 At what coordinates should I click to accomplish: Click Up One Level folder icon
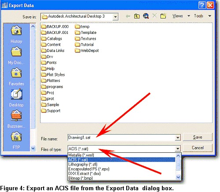tap(137, 16)
